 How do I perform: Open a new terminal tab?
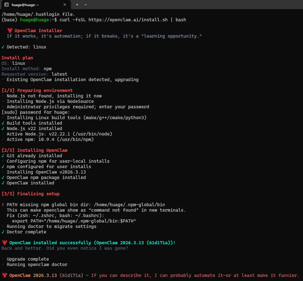click(77, 5)
